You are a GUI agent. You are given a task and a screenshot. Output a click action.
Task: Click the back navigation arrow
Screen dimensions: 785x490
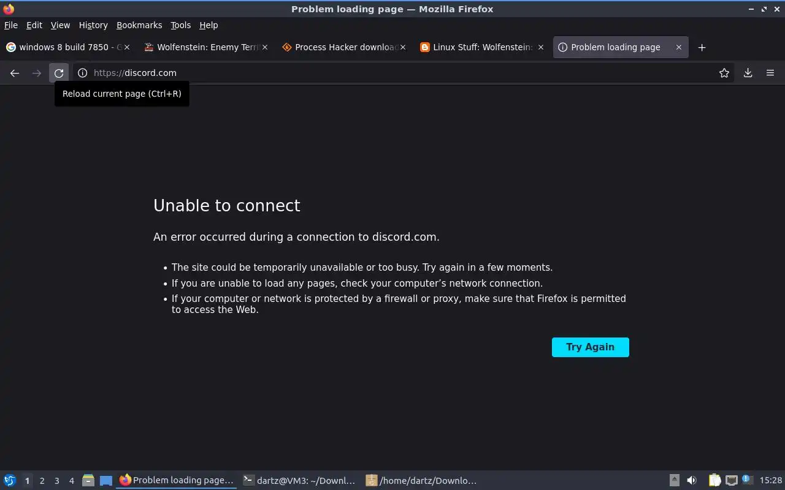tap(15, 73)
